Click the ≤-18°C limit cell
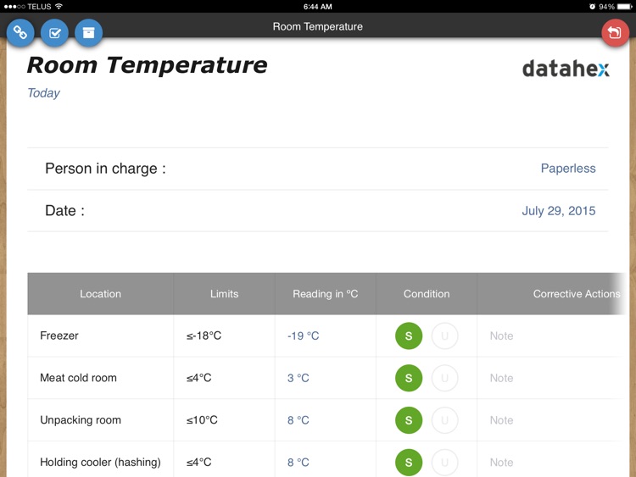The image size is (636, 477). pyautogui.click(x=224, y=336)
